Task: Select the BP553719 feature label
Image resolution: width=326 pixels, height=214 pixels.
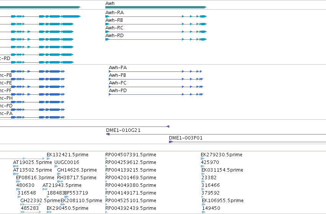Action: tap(76, 193)
